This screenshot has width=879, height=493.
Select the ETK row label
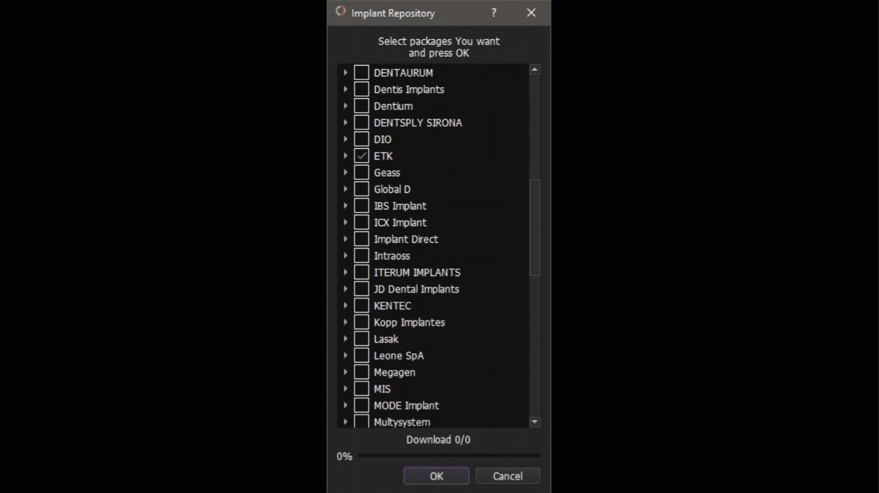383,156
